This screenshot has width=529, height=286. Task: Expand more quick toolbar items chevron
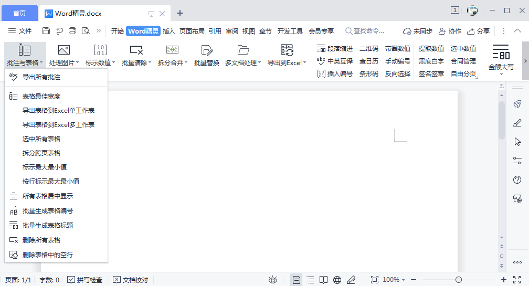pyautogui.click(x=99, y=31)
